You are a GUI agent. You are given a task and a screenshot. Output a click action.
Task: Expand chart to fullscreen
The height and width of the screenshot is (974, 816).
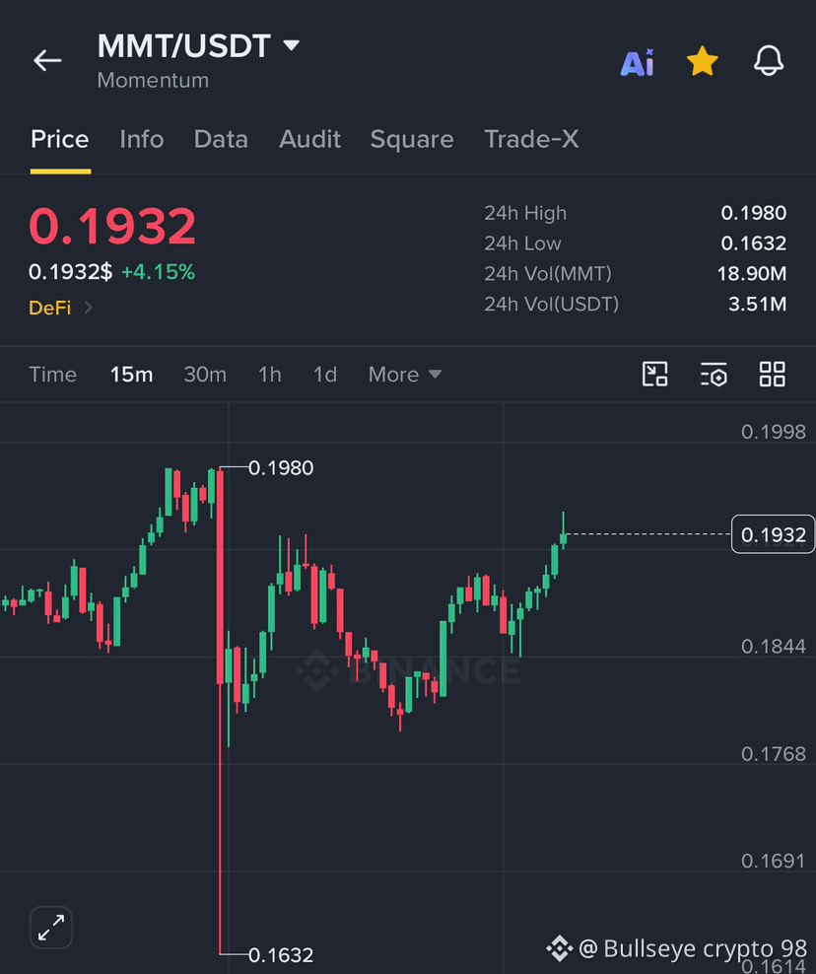click(51, 928)
